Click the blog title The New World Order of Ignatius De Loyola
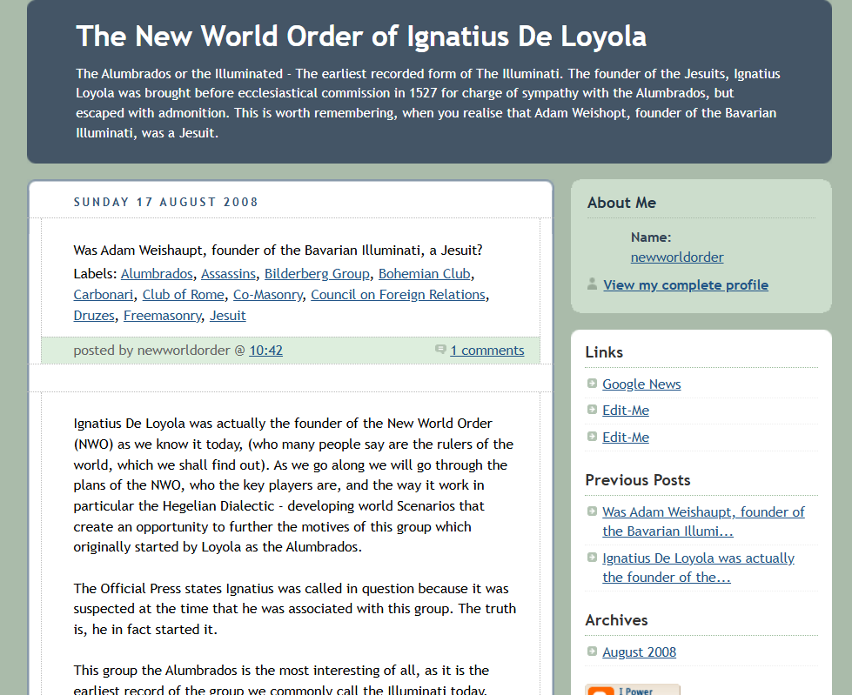 click(x=361, y=37)
